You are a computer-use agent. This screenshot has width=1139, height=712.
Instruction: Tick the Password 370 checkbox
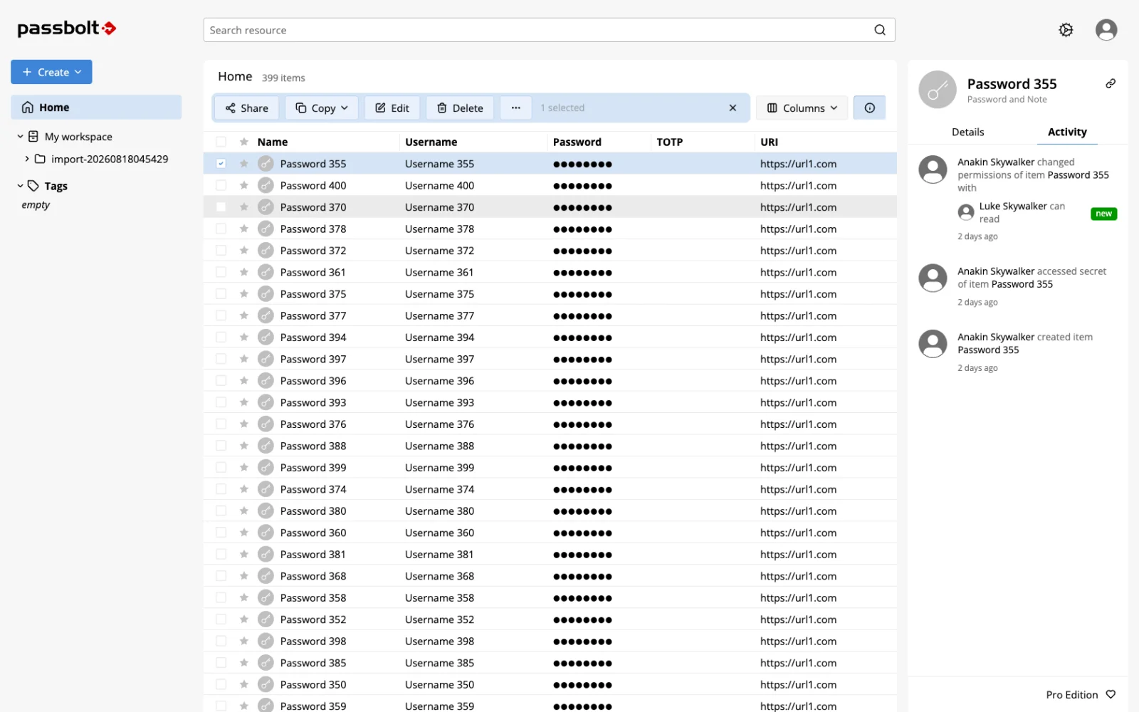pos(221,207)
